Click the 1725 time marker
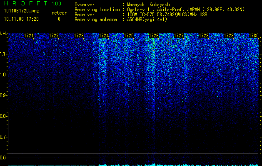This screenshot has height=166, width=262. point(129,36)
